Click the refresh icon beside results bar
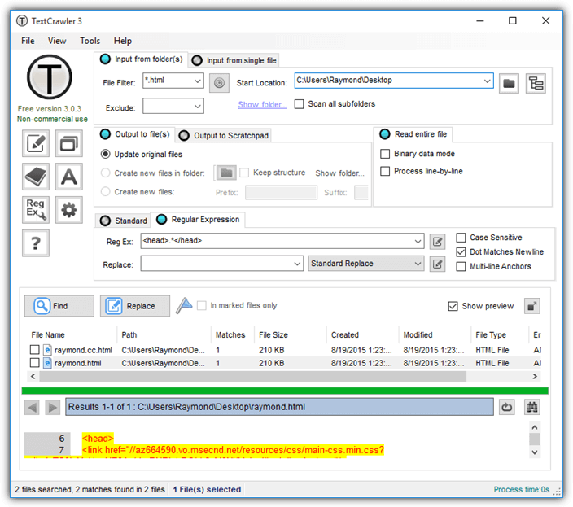573x507 pixels. coord(507,407)
